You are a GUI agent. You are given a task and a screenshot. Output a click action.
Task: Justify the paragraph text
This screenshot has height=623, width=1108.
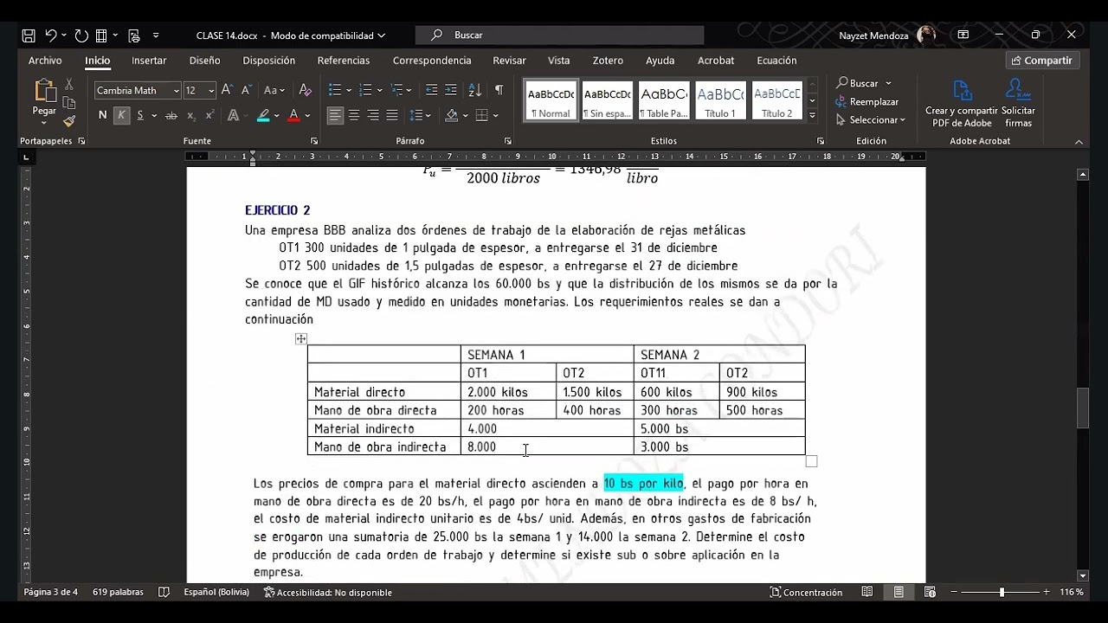point(392,115)
